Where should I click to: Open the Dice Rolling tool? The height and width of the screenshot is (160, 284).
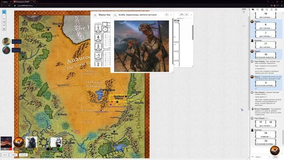coord(4,25)
